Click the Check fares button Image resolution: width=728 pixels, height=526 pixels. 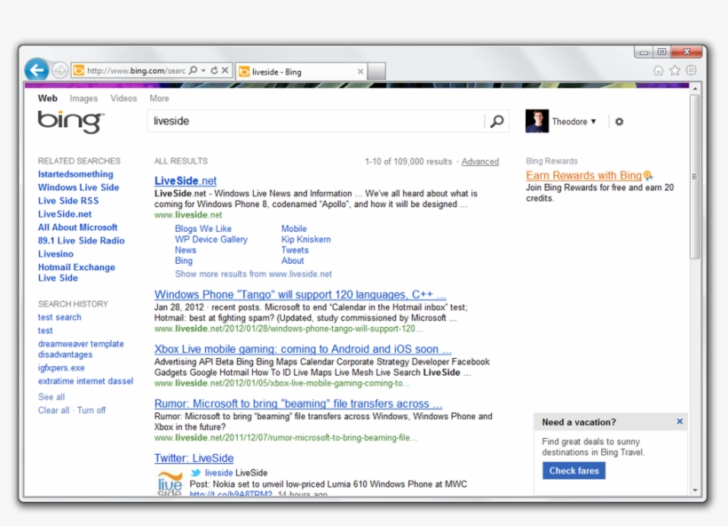574,471
